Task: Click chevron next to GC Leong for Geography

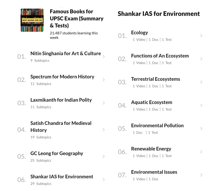Action: click(x=103, y=156)
